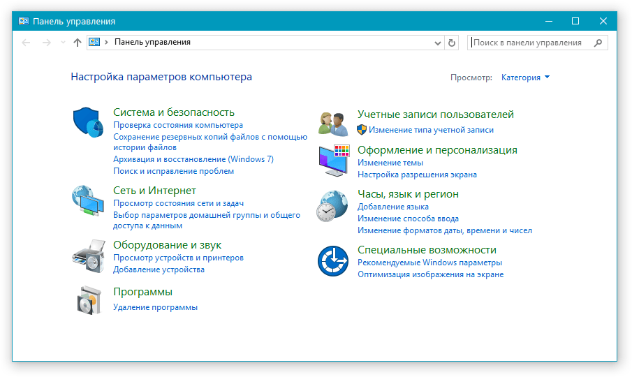Click the UAC shield beside Изменение типа учетной записи
The height and width of the screenshot is (377, 632).
pos(362,130)
